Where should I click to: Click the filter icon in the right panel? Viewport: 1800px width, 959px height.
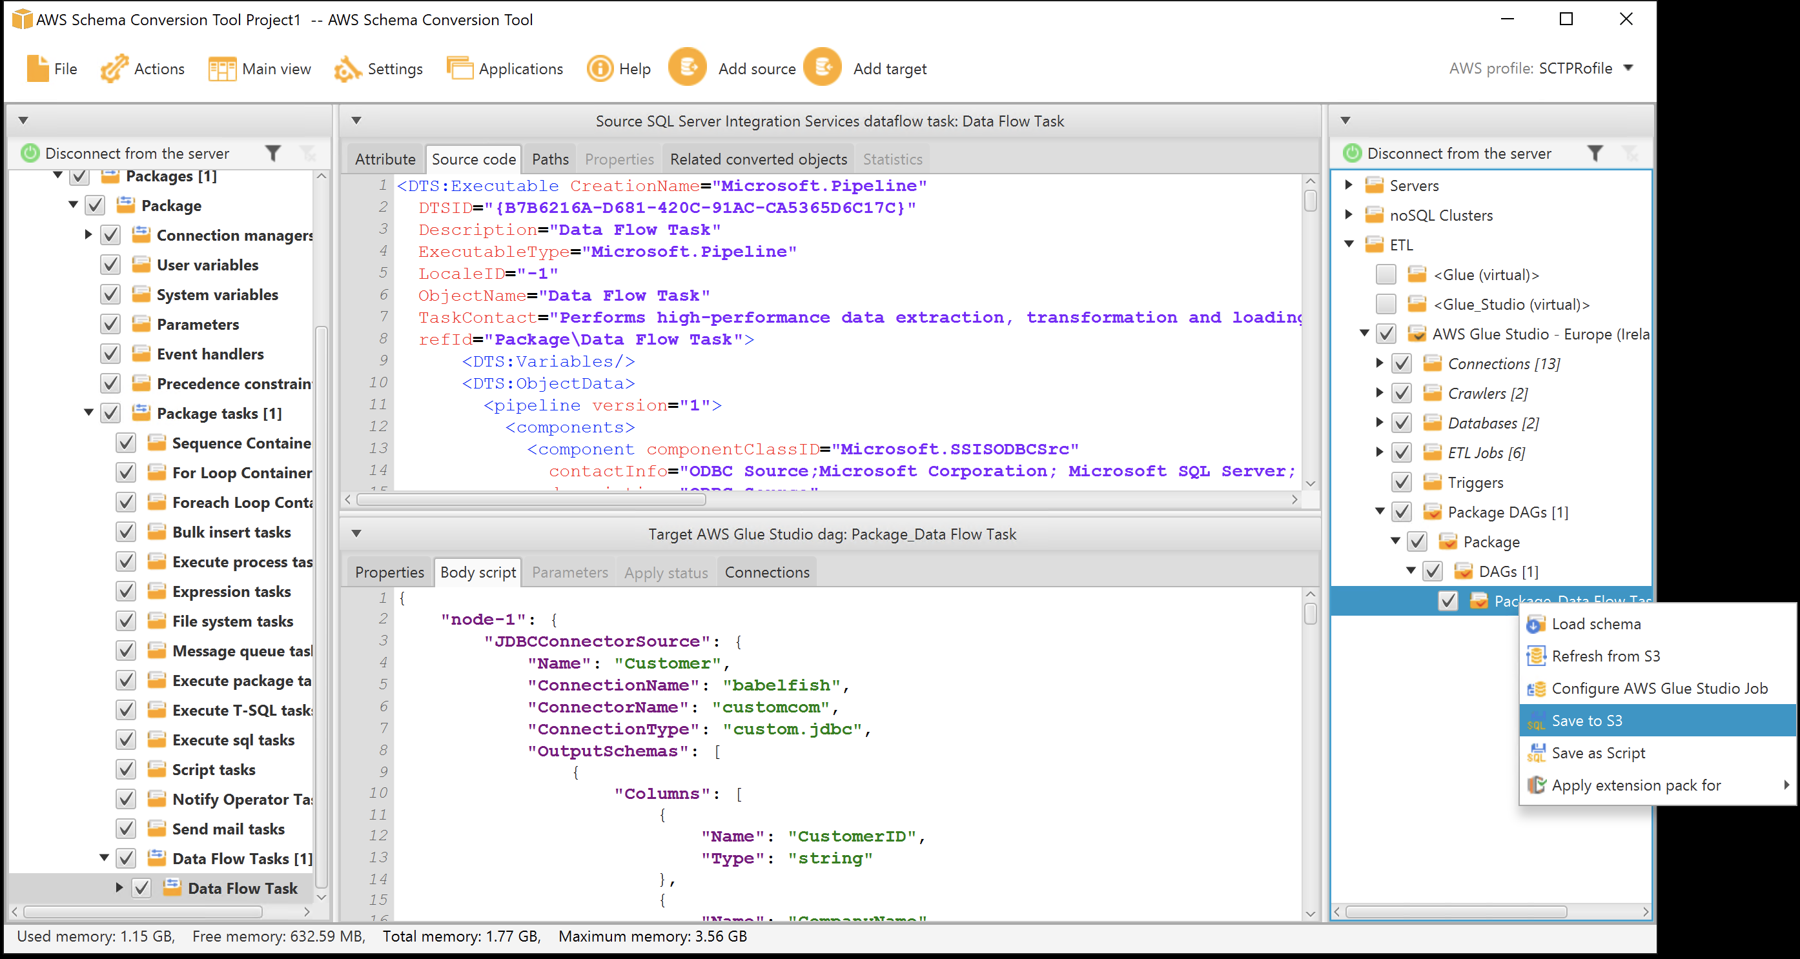(1596, 153)
